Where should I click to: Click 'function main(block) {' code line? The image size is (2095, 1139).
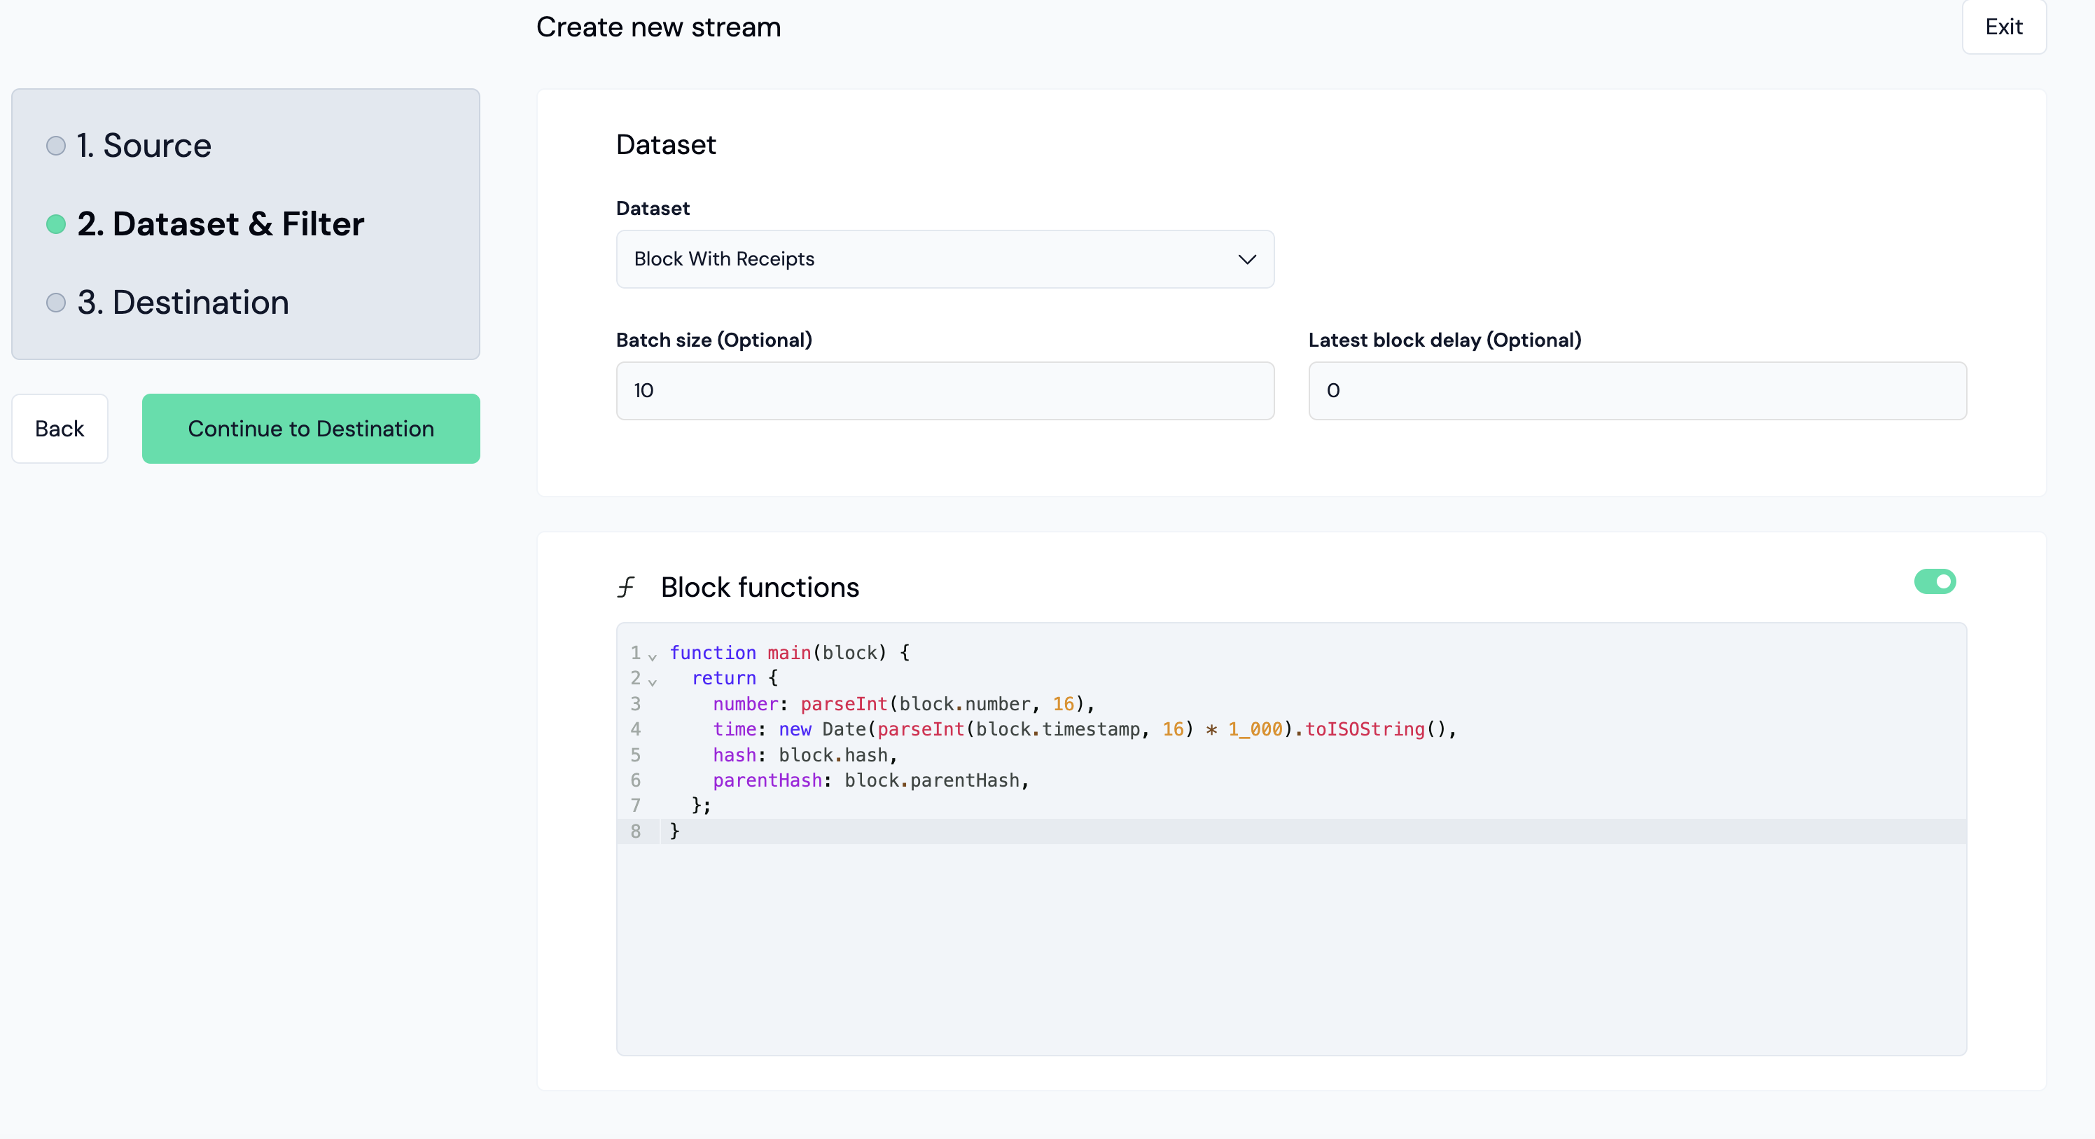point(789,652)
